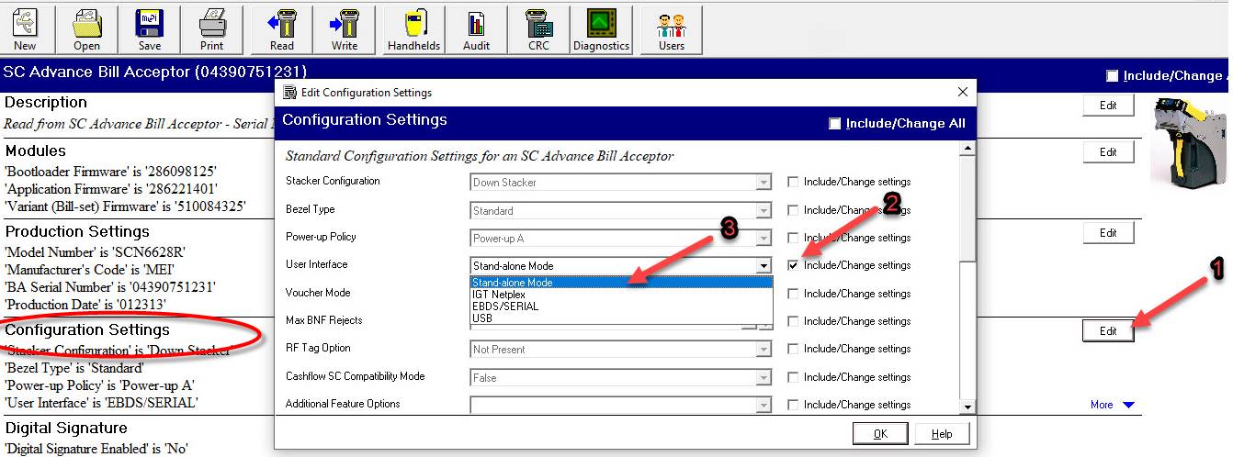Uncheck User Interface Include/Change settings checkbox

(793, 265)
